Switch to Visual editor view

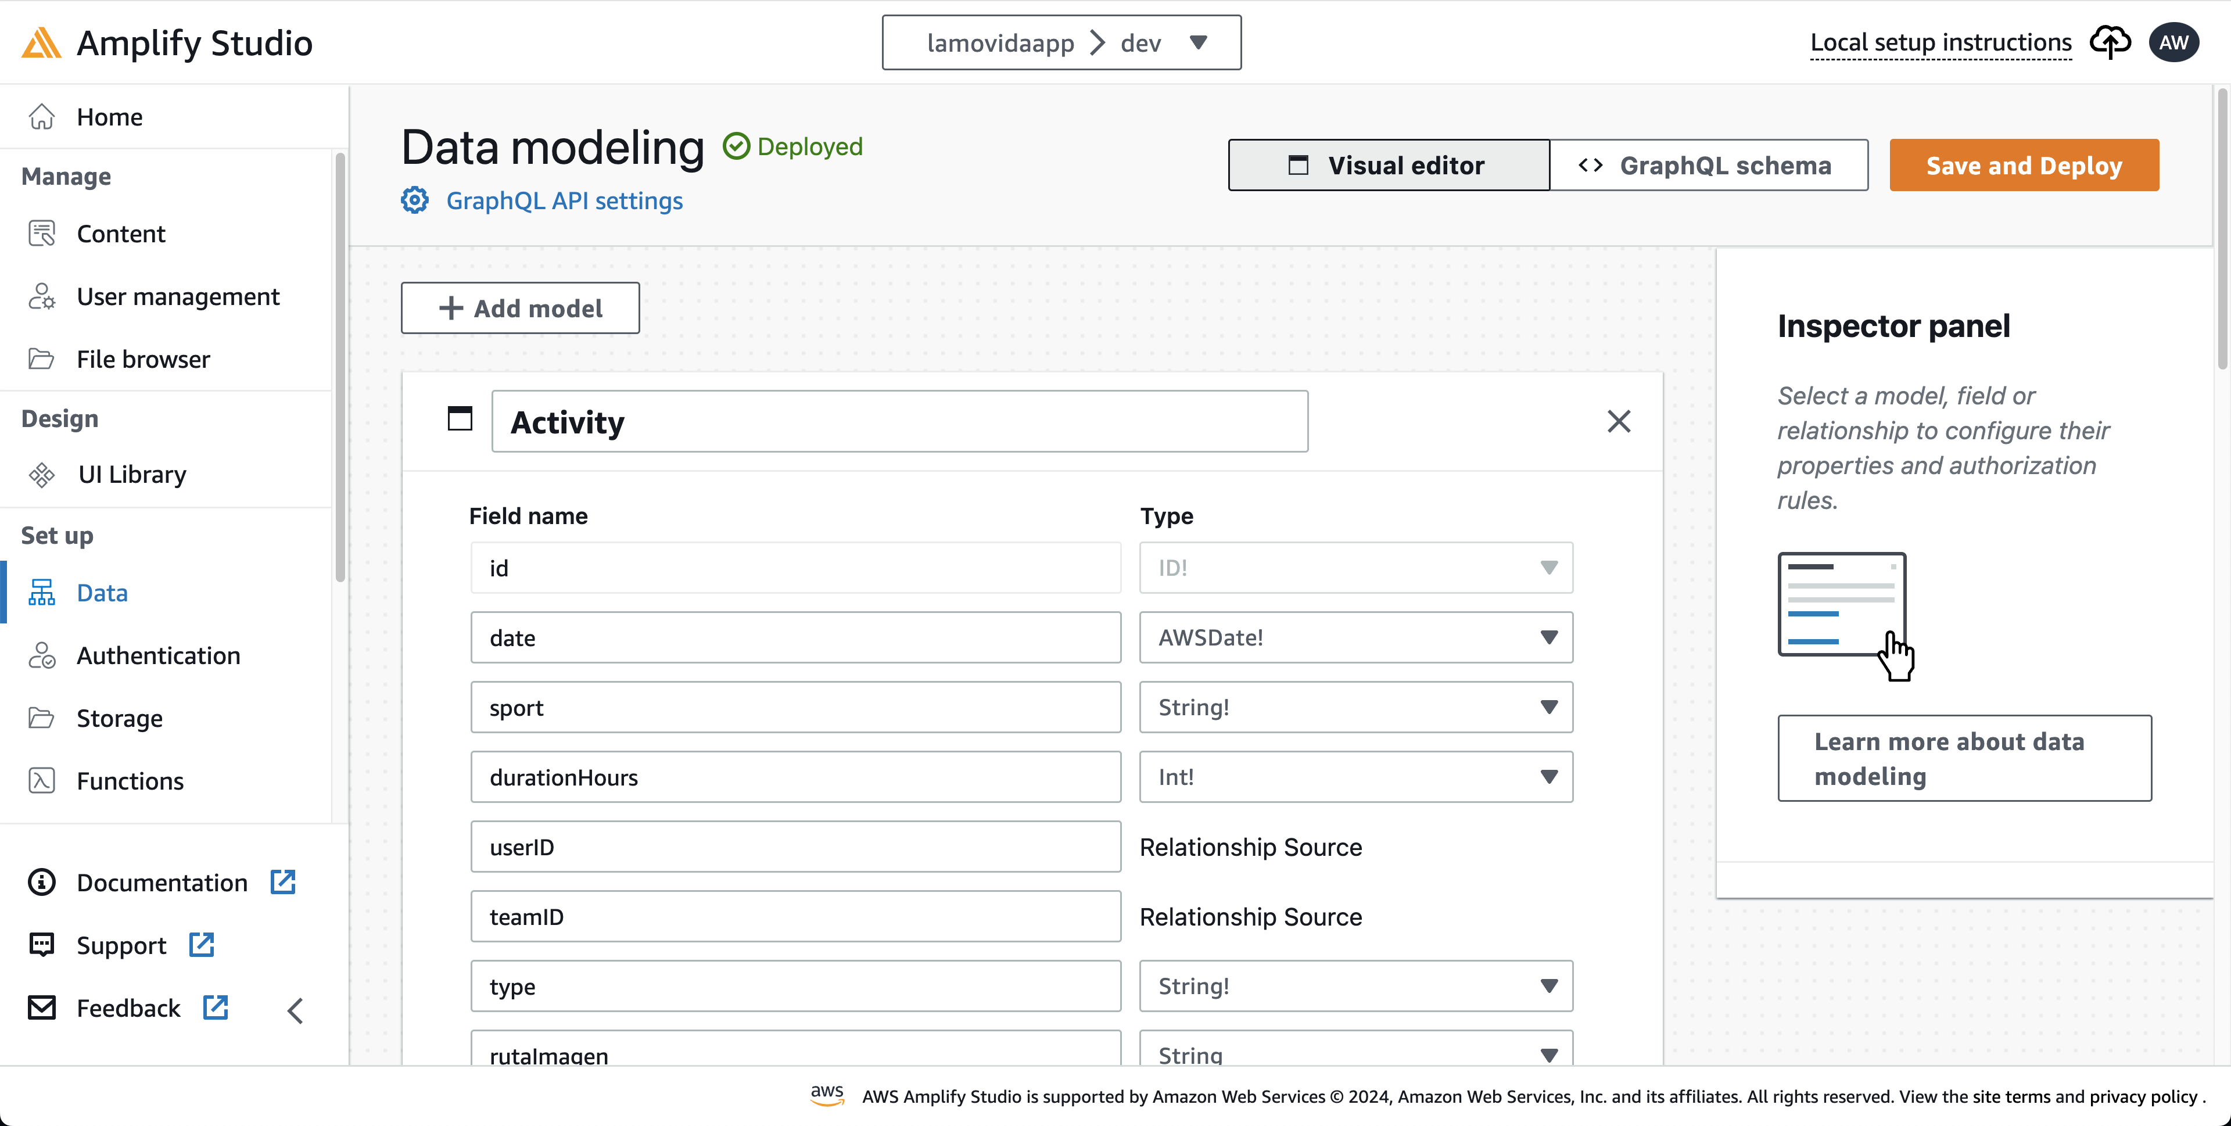coord(1389,164)
